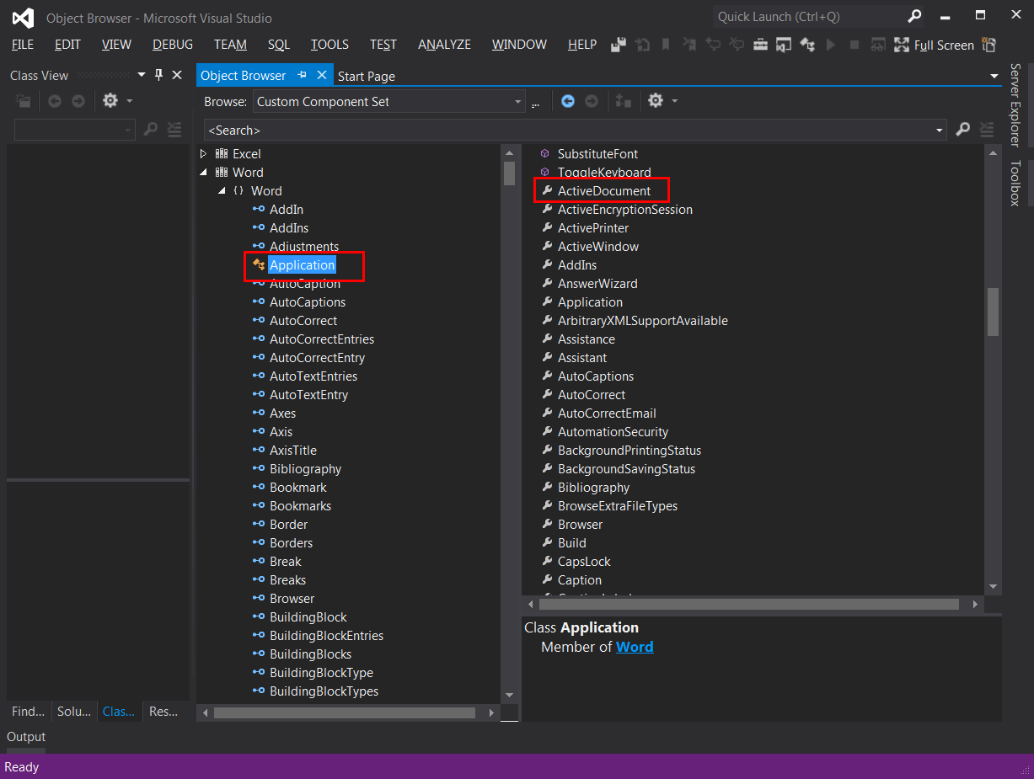Select the Application class in tree
The width and height of the screenshot is (1034, 779).
(x=302, y=265)
